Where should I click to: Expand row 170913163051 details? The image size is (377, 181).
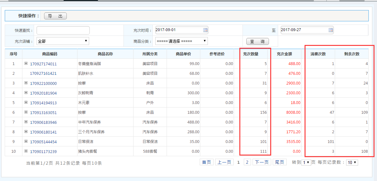tap(26, 112)
